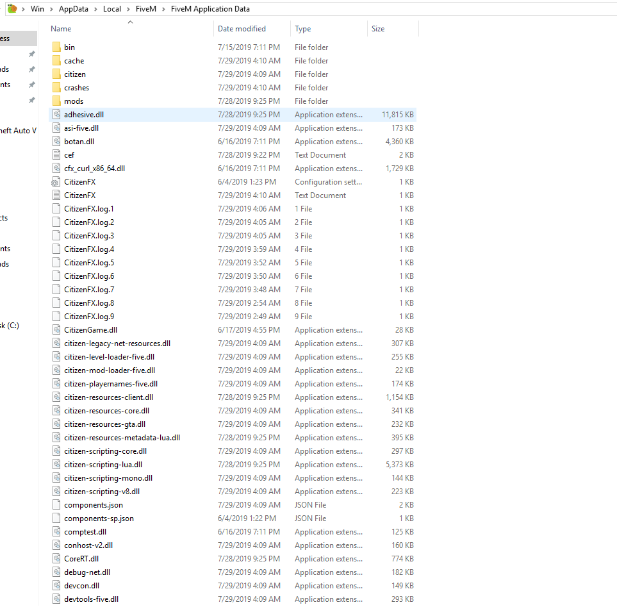617x614 pixels.
Task: Click the mods folder icon
Action: 56,101
